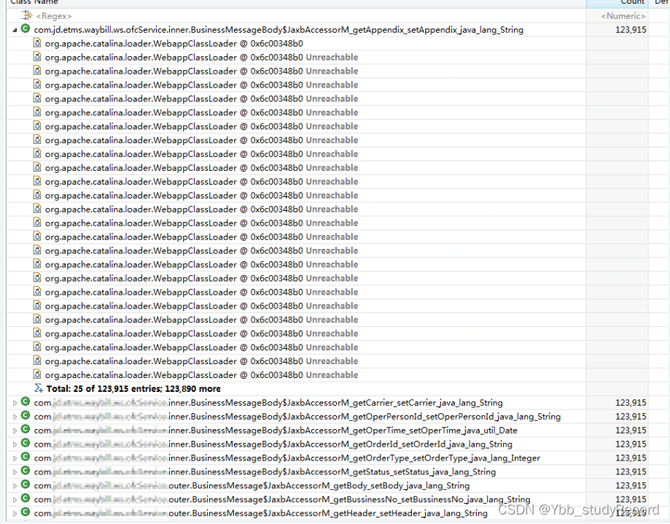Screen dimensions: 670x524
Task: Expand the getOrderType_setOrderType row
Action: (15, 458)
